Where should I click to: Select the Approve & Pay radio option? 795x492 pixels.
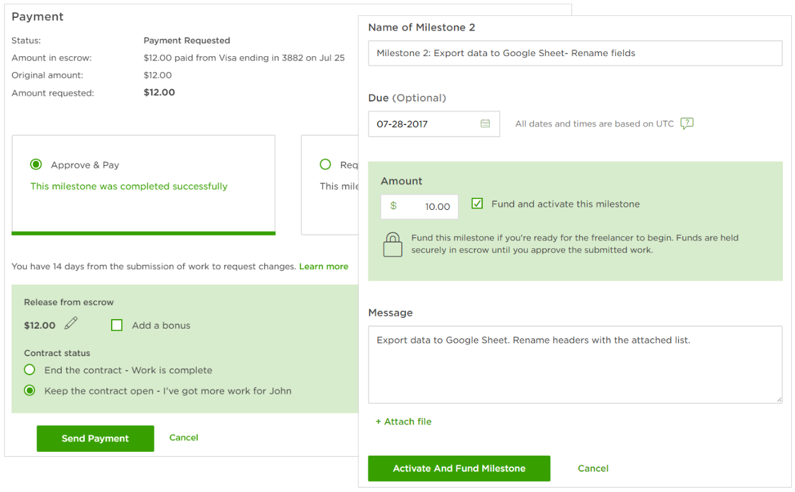(36, 165)
